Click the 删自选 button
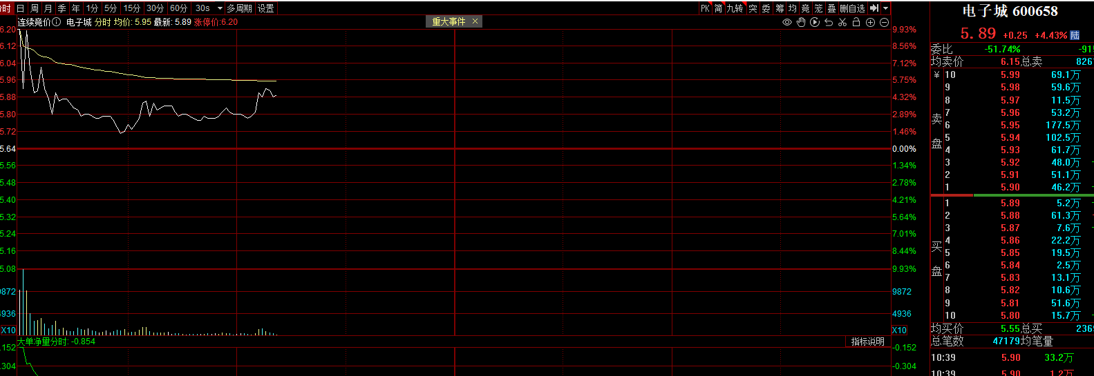 tap(852, 8)
